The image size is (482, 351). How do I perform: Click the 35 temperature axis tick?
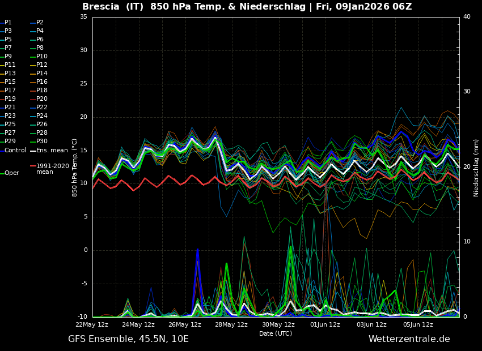(83, 17)
